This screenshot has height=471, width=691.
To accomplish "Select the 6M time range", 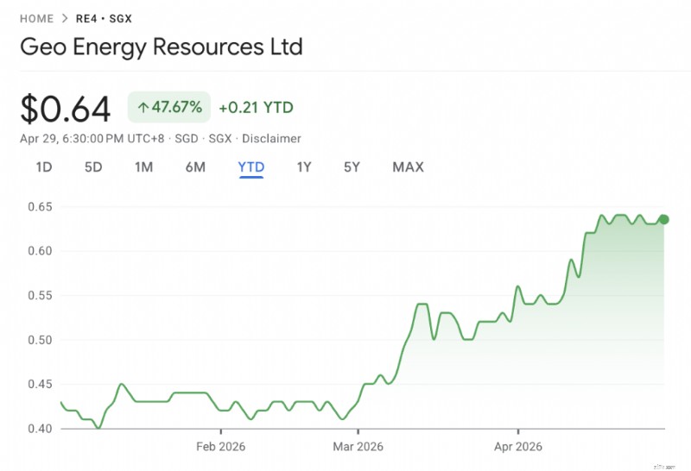I will point(195,167).
